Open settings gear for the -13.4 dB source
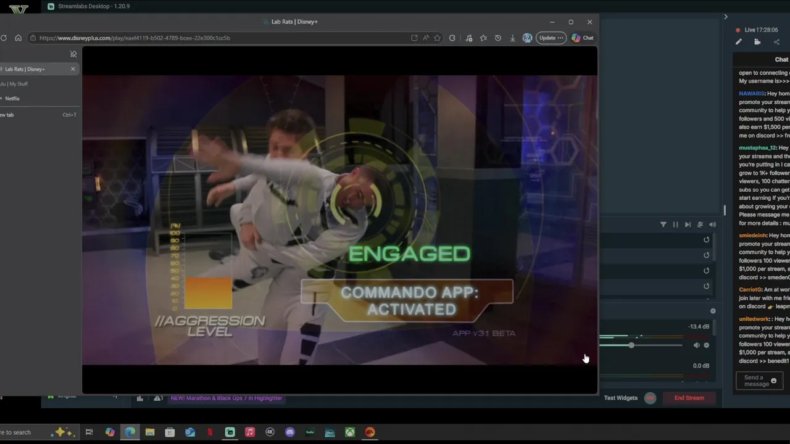790x444 pixels. 707,345
